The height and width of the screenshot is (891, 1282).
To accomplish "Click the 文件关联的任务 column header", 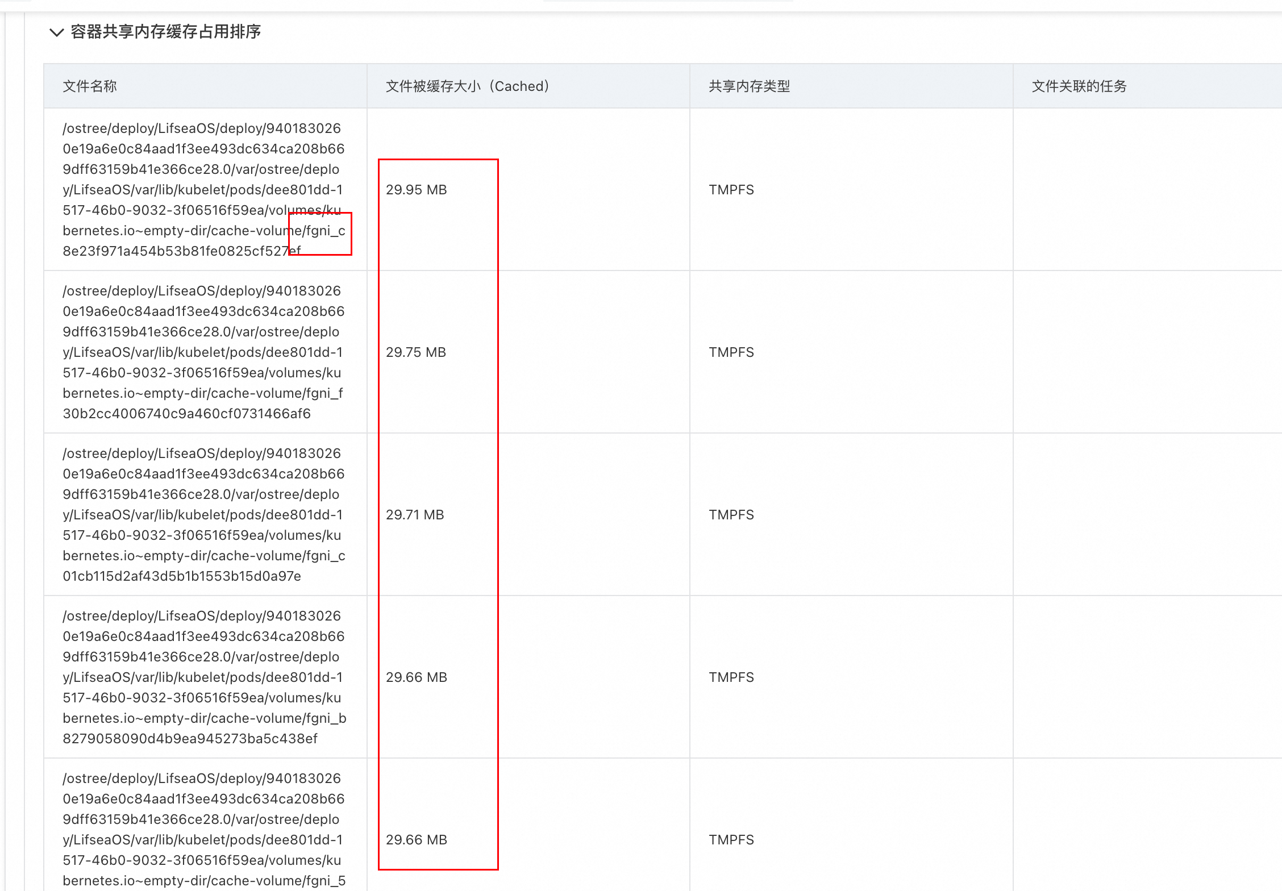I will [x=1079, y=86].
